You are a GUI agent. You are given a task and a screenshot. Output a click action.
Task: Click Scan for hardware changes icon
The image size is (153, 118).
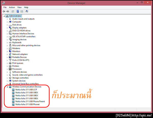27,11
